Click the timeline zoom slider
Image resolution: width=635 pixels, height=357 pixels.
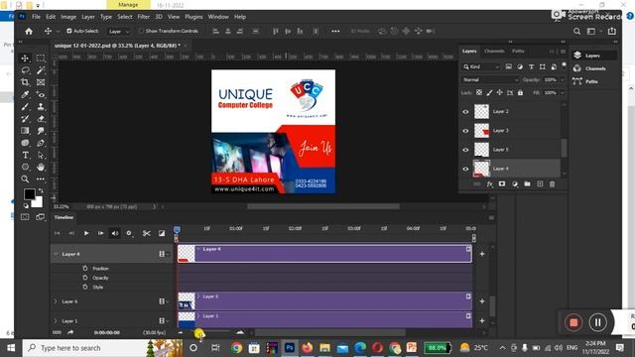pos(210,332)
